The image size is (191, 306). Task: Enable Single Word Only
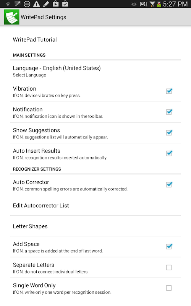click(x=169, y=288)
